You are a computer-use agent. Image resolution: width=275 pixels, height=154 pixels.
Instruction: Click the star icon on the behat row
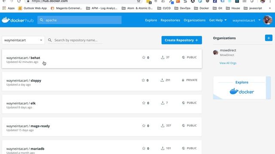[144, 57]
